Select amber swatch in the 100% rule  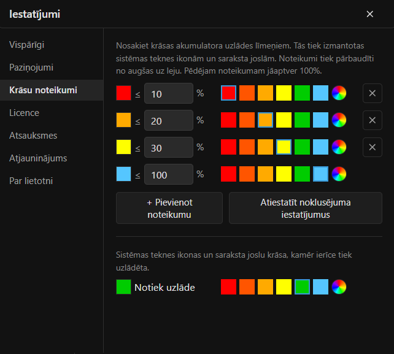coord(265,174)
